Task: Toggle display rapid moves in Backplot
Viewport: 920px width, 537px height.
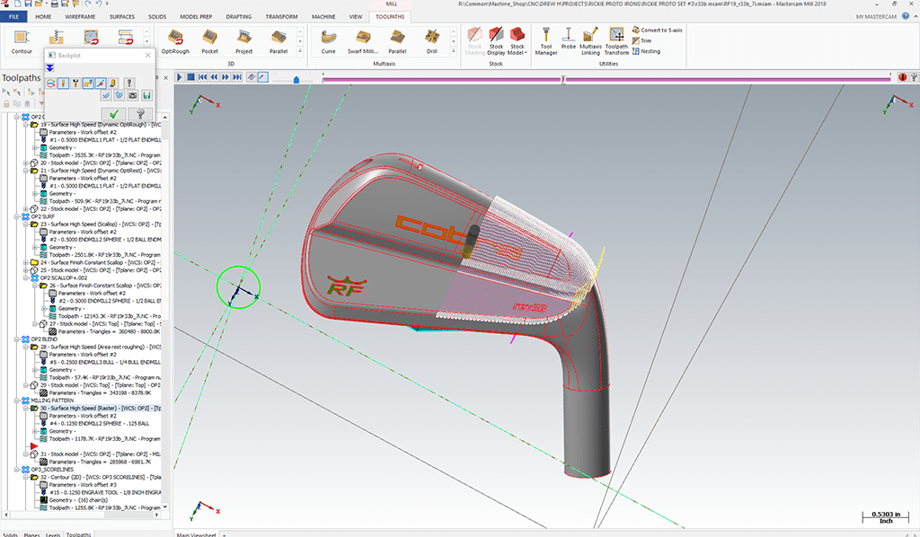Action: (88, 84)
